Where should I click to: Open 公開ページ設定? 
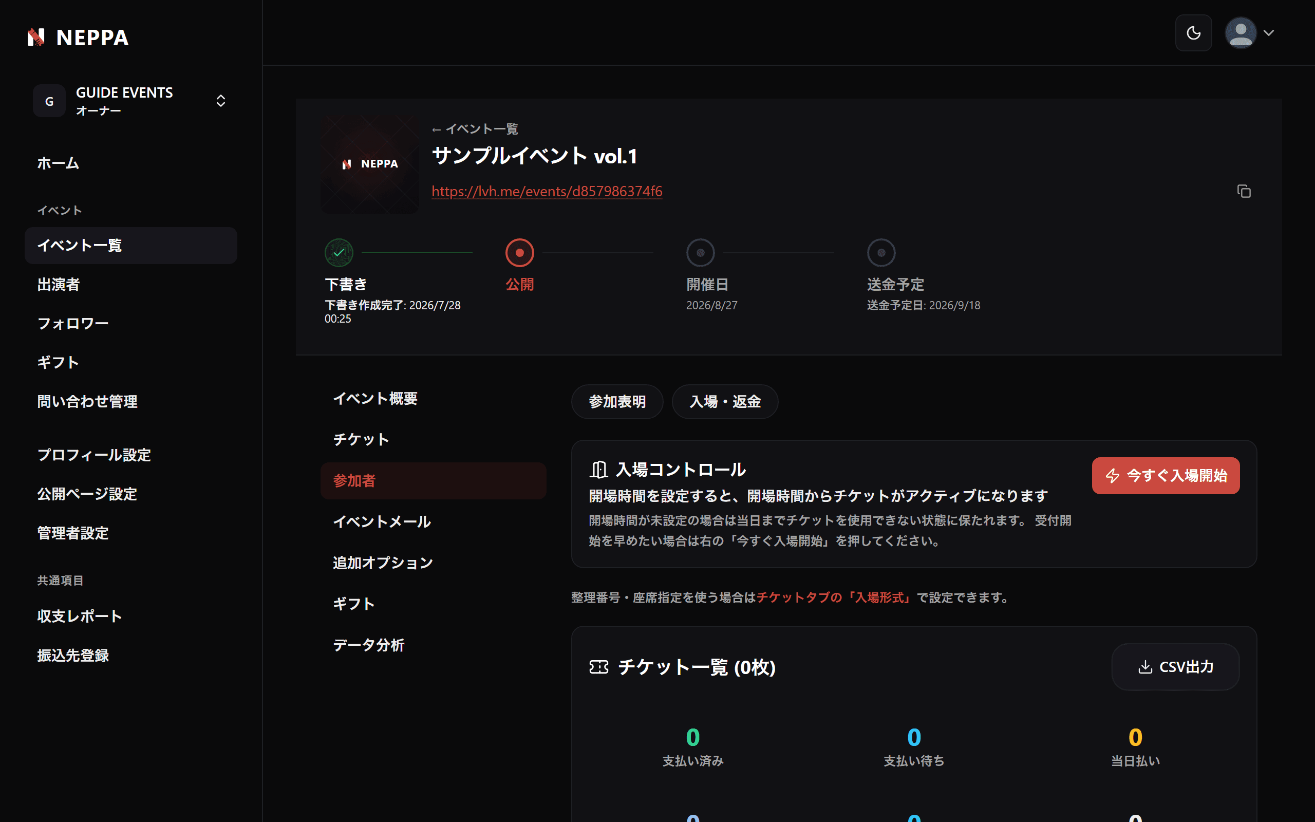131,494
